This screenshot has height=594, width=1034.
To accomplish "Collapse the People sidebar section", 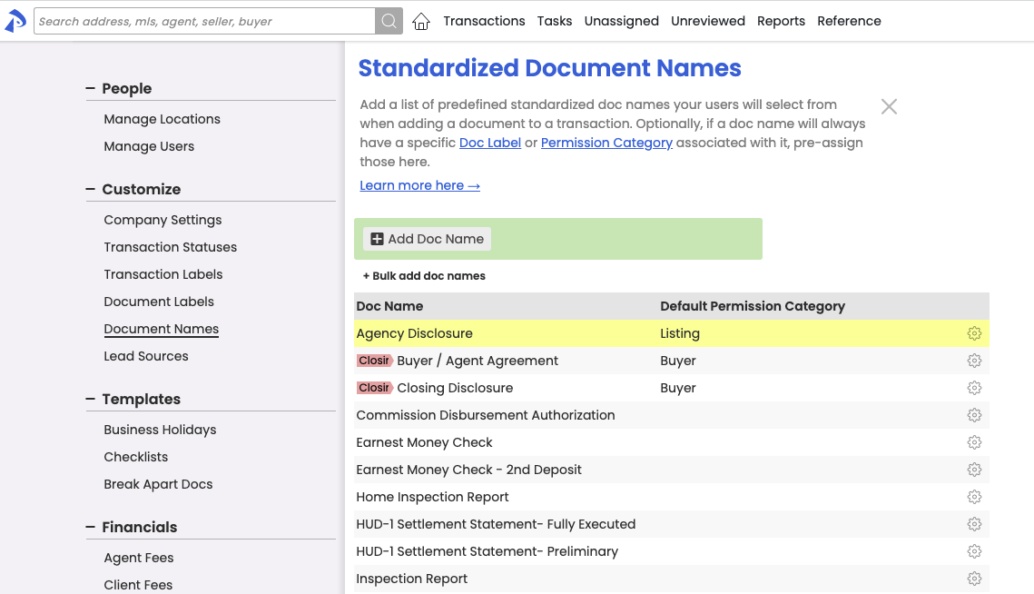I will click(90, 88).
